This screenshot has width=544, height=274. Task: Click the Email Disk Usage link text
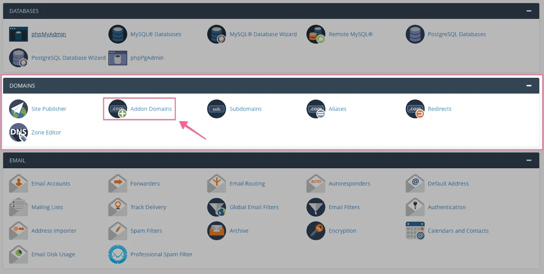point(53,254)
